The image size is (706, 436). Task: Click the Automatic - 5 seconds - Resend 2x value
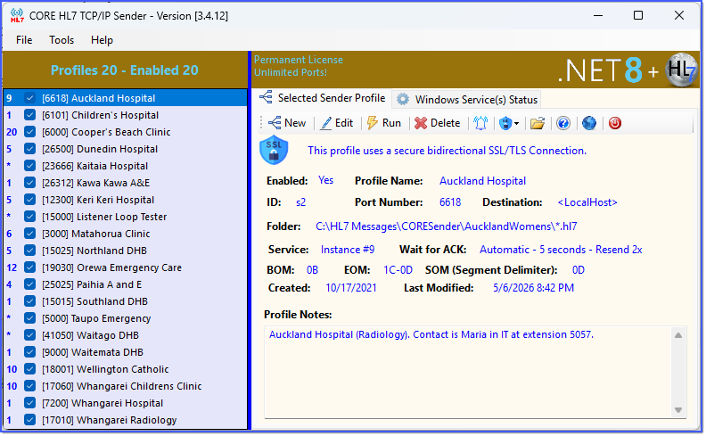coord(561,250)
